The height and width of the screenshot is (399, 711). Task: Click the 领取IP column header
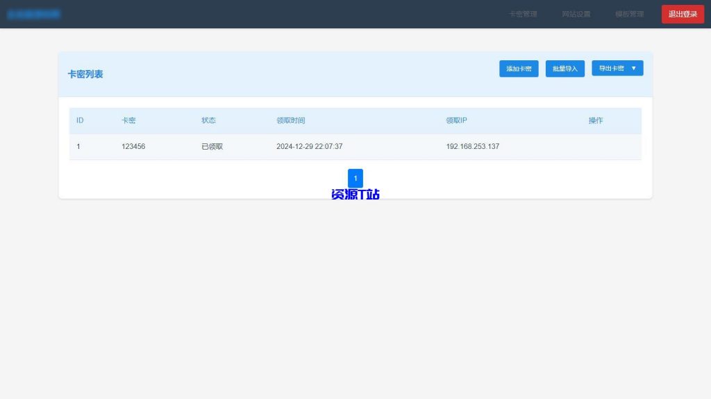455,120
